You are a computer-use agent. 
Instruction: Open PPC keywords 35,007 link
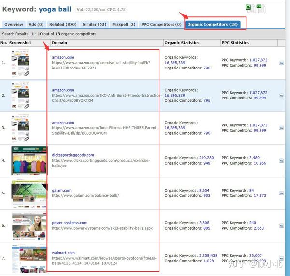[255, 255]
